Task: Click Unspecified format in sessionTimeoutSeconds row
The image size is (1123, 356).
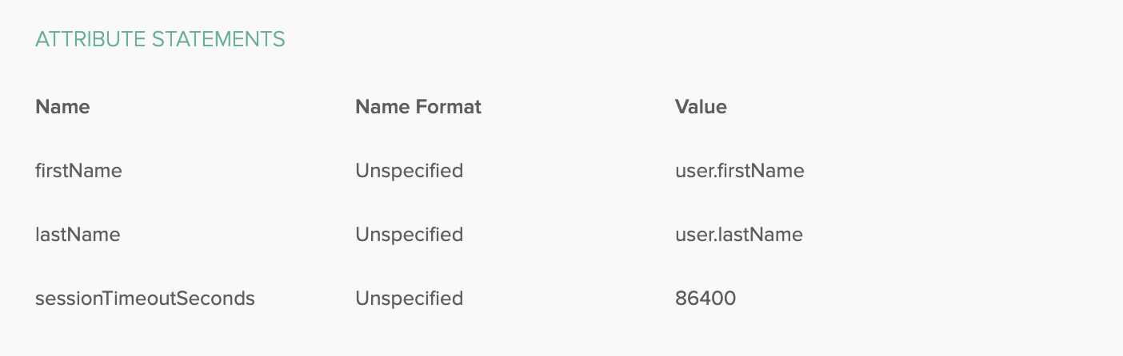Action: coord(409,299)
